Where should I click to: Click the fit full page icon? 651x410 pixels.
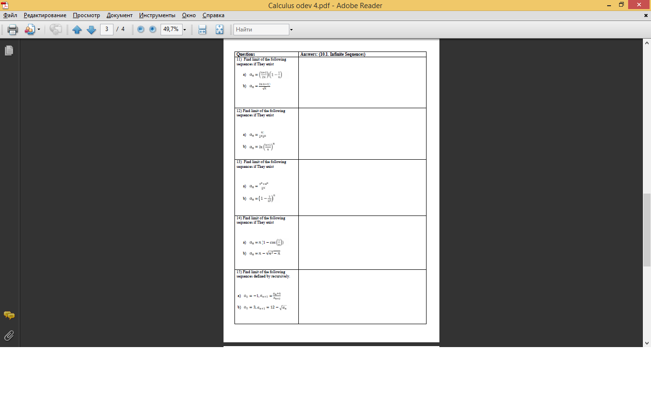[220, 30]
